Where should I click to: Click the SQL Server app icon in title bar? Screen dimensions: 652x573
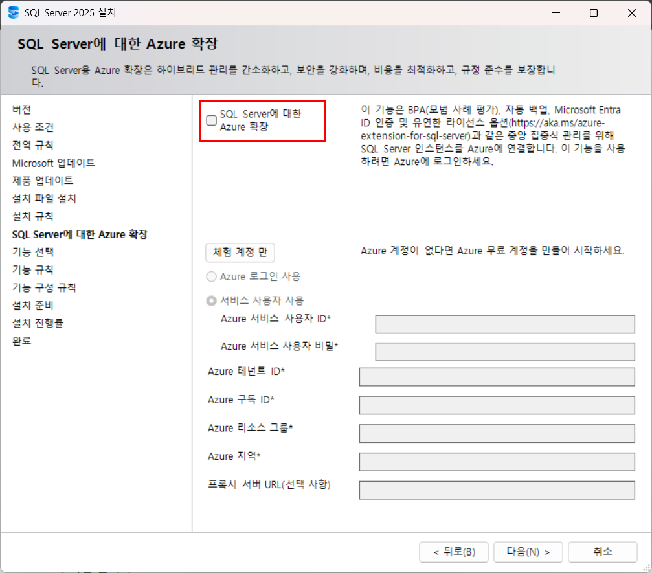click(x=14, y=12)
